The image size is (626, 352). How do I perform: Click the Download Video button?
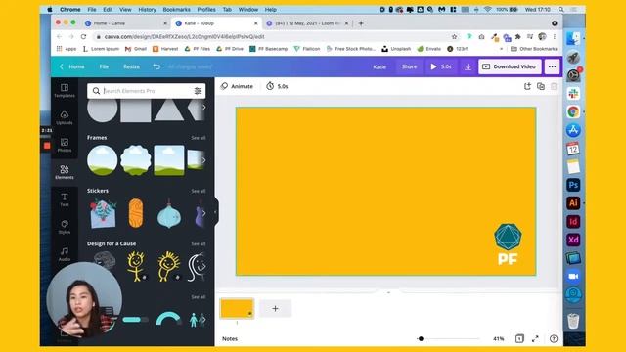tap(510, 66)
